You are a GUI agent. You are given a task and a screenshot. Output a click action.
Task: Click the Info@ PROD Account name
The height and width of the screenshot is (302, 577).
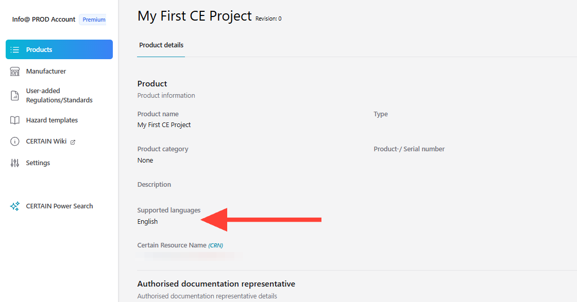click(x=43, y=20)
